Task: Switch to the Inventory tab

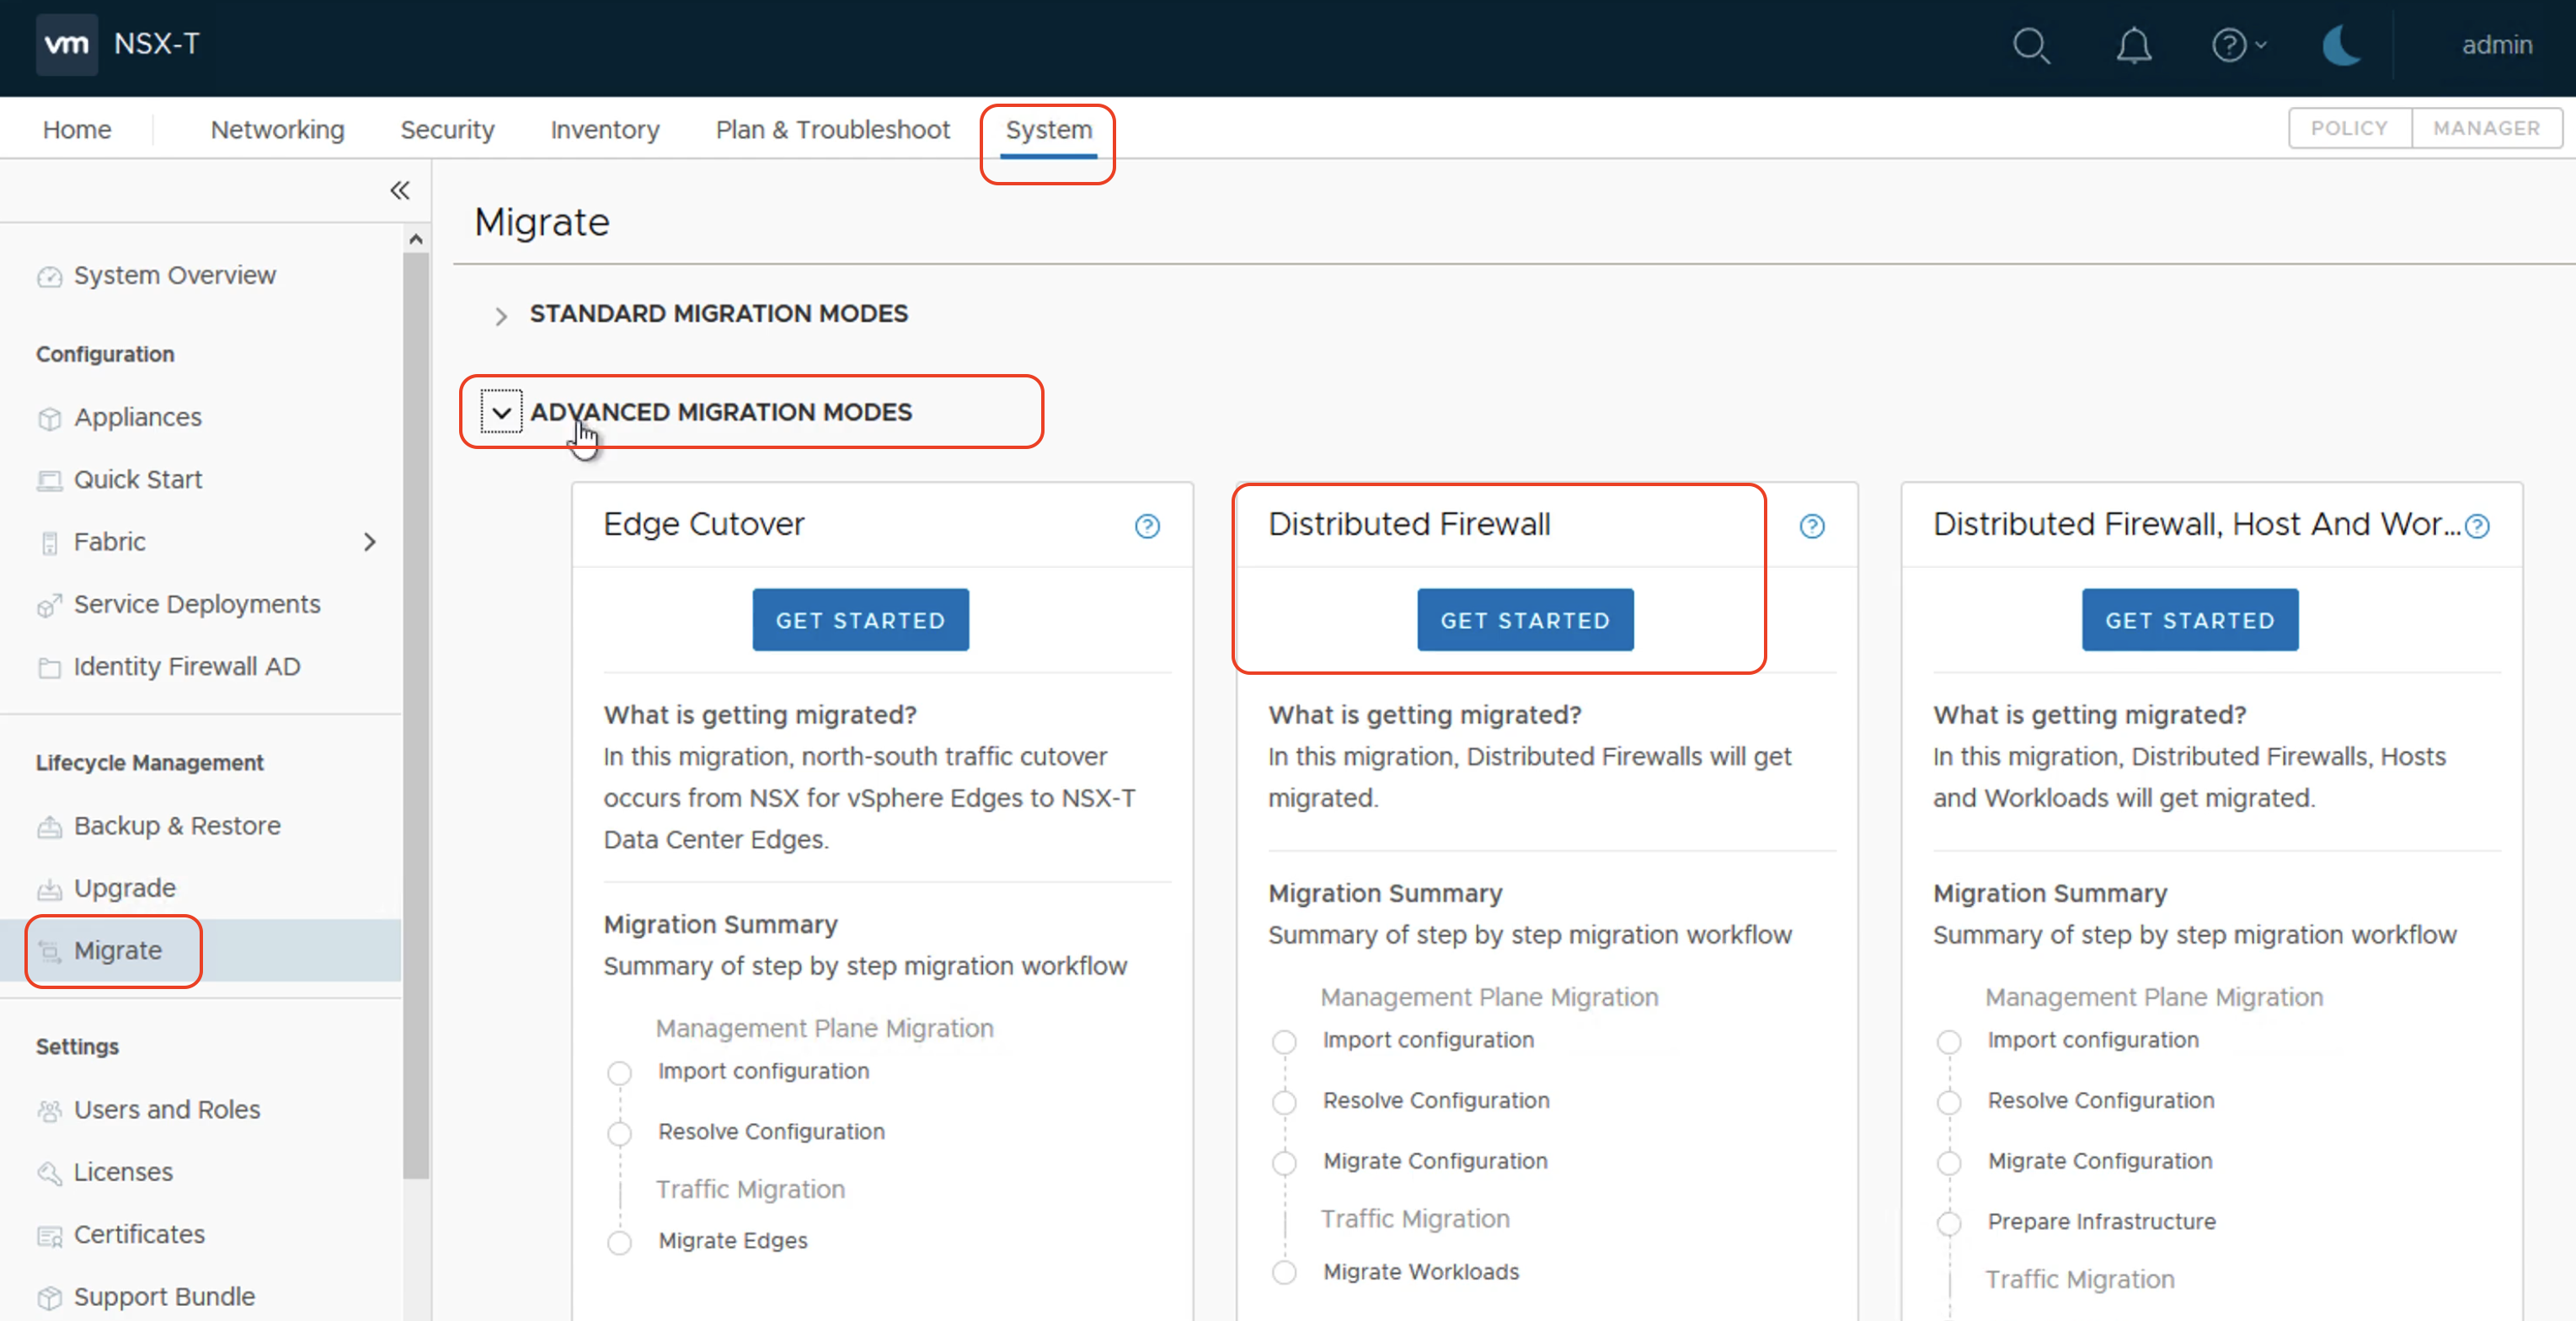Action: pyautogui.click(x=604, y=129)
